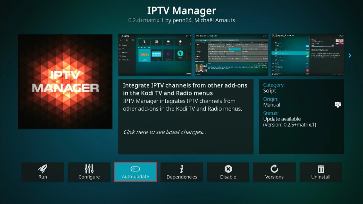Click the version and author subtitle line

[x=181, y=20]
